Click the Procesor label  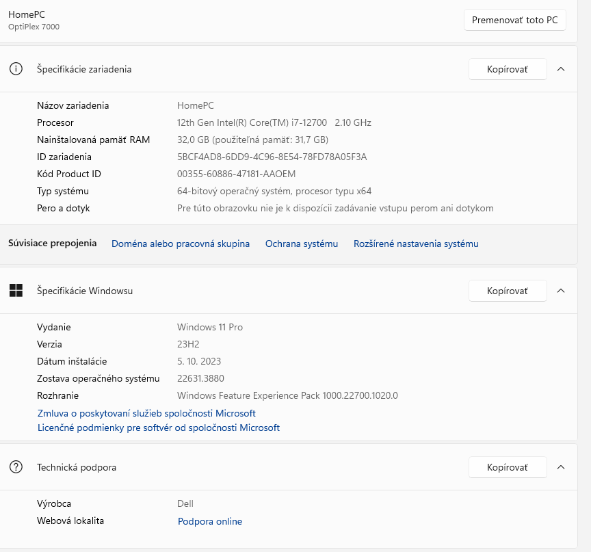[55, 122]
